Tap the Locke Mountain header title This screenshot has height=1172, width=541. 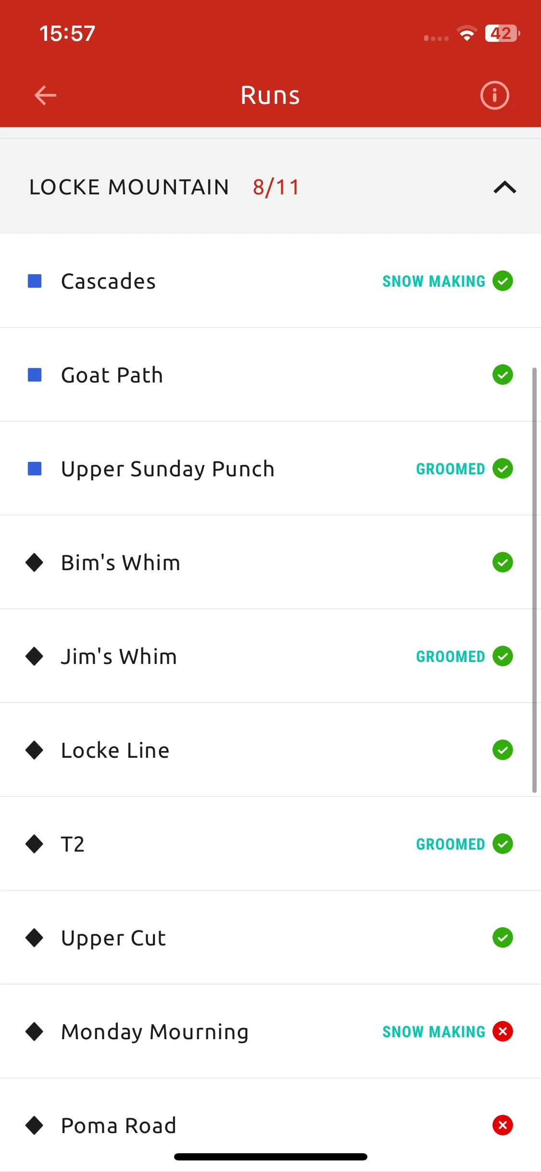point(129,187)
